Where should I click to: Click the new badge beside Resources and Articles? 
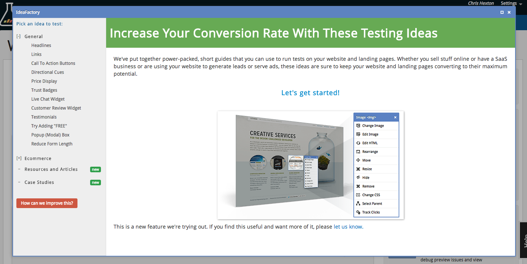[x=95, y=170]
